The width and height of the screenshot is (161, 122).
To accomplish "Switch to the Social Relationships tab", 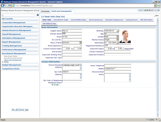I will 78,20.
